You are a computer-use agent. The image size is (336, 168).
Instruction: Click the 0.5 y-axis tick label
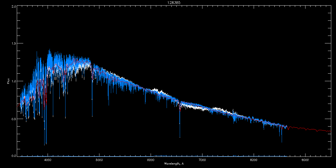(x=14, y=119)
